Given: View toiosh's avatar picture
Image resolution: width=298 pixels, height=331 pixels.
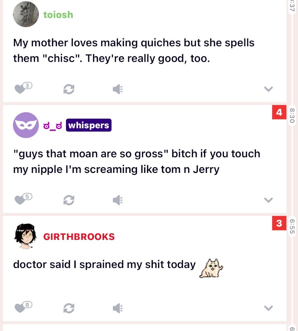Looking at the screenshot, I should tap(26, 14).
